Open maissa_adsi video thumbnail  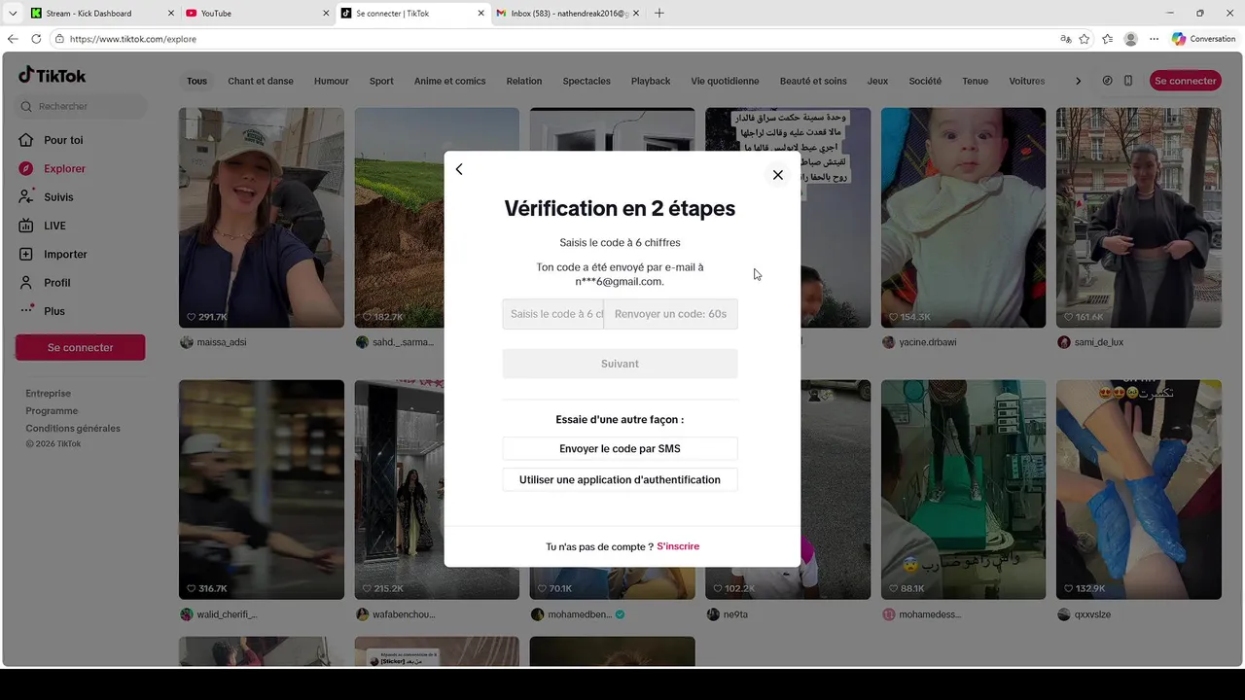tap(262, 218)
